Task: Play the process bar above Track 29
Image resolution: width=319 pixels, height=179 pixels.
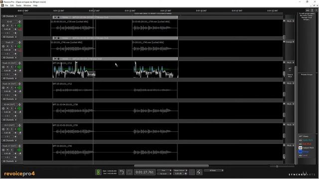Action: (x=55, y=38)
